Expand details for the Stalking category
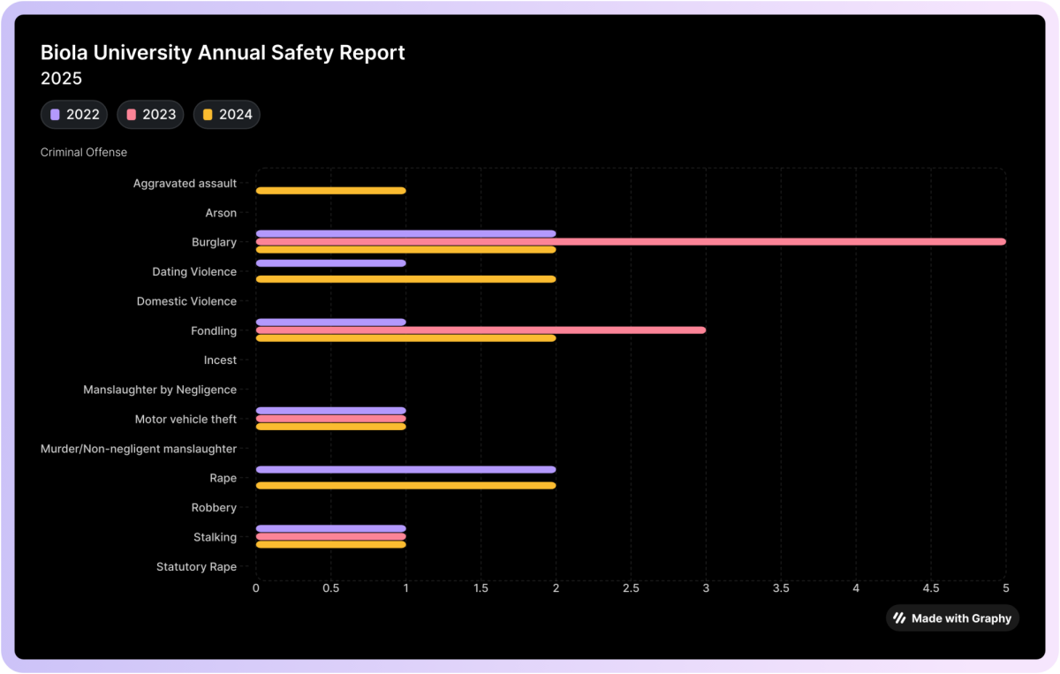The width and height of the screenshot is (1060, 674). (215, 536)
